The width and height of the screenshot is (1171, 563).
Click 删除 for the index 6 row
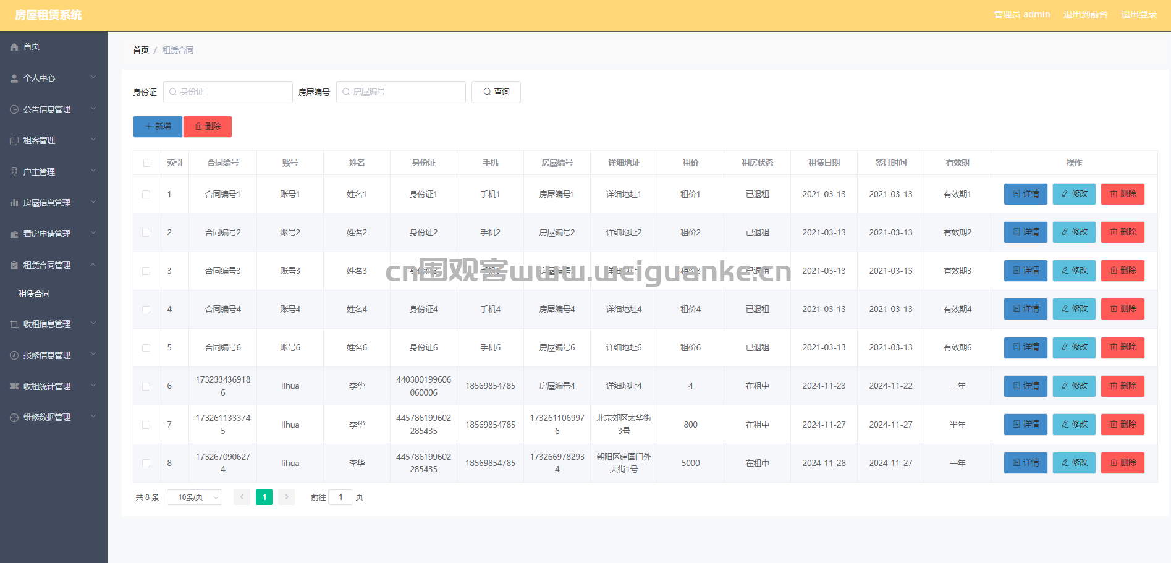[x=1123, y=386]
